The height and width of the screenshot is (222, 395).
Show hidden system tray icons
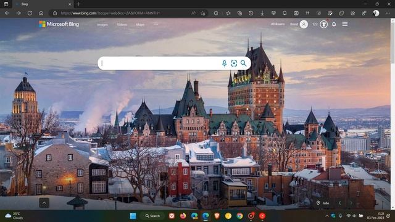click(326, 216)
